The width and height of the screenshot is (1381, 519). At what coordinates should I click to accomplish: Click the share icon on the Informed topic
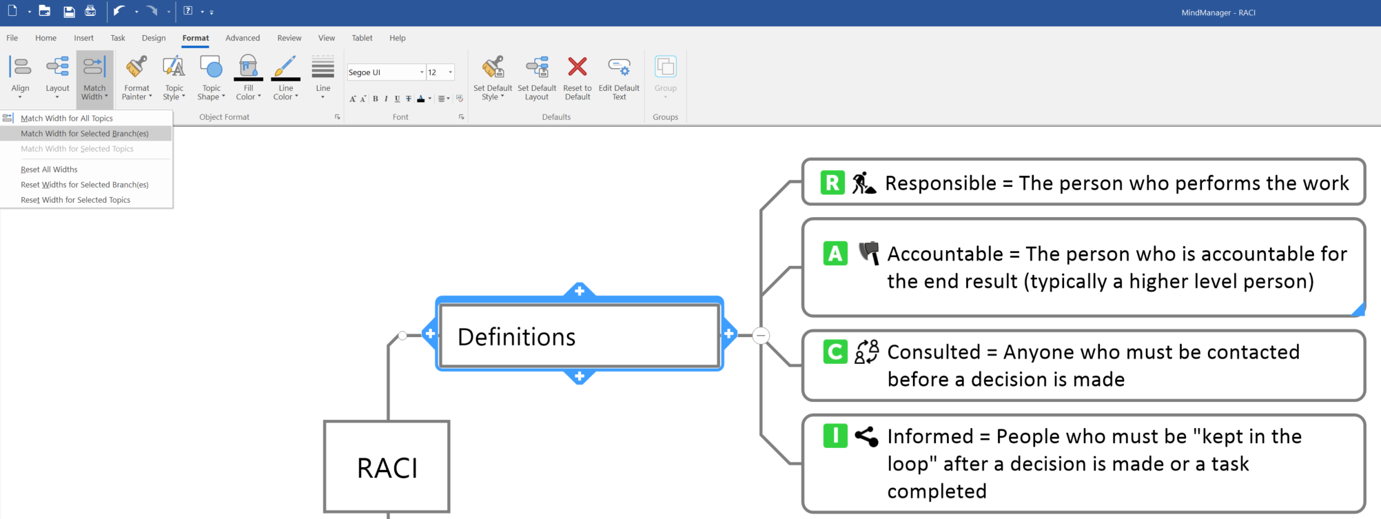(x=866, y=436)
